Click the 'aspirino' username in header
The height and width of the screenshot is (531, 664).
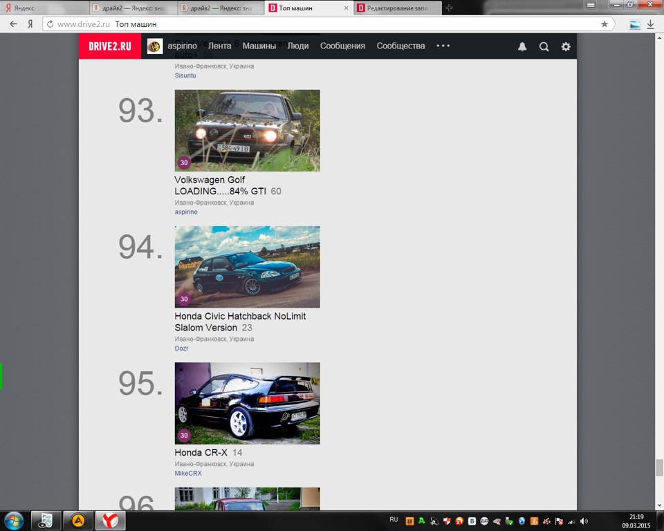coord(182,46)
